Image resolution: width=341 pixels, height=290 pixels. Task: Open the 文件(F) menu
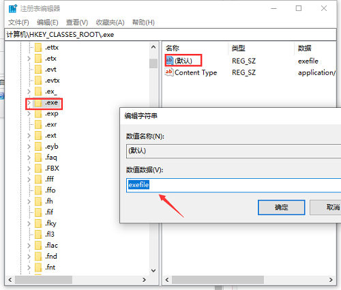(18, 23)
